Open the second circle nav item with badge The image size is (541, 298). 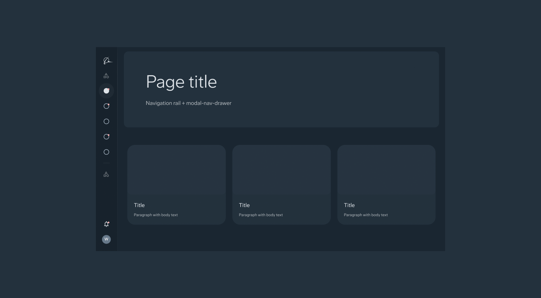[106, 106]
